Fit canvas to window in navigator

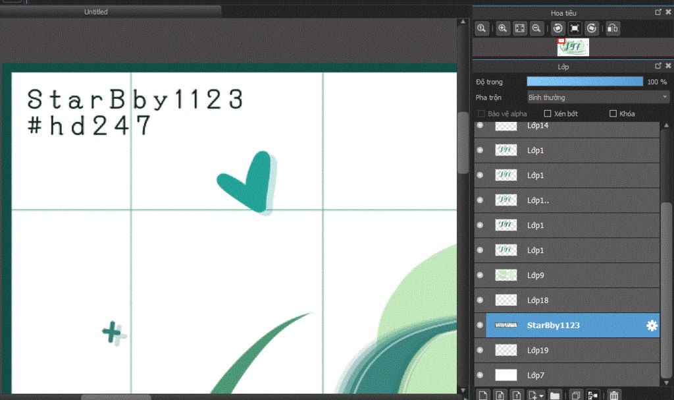[x=520, y=28]
